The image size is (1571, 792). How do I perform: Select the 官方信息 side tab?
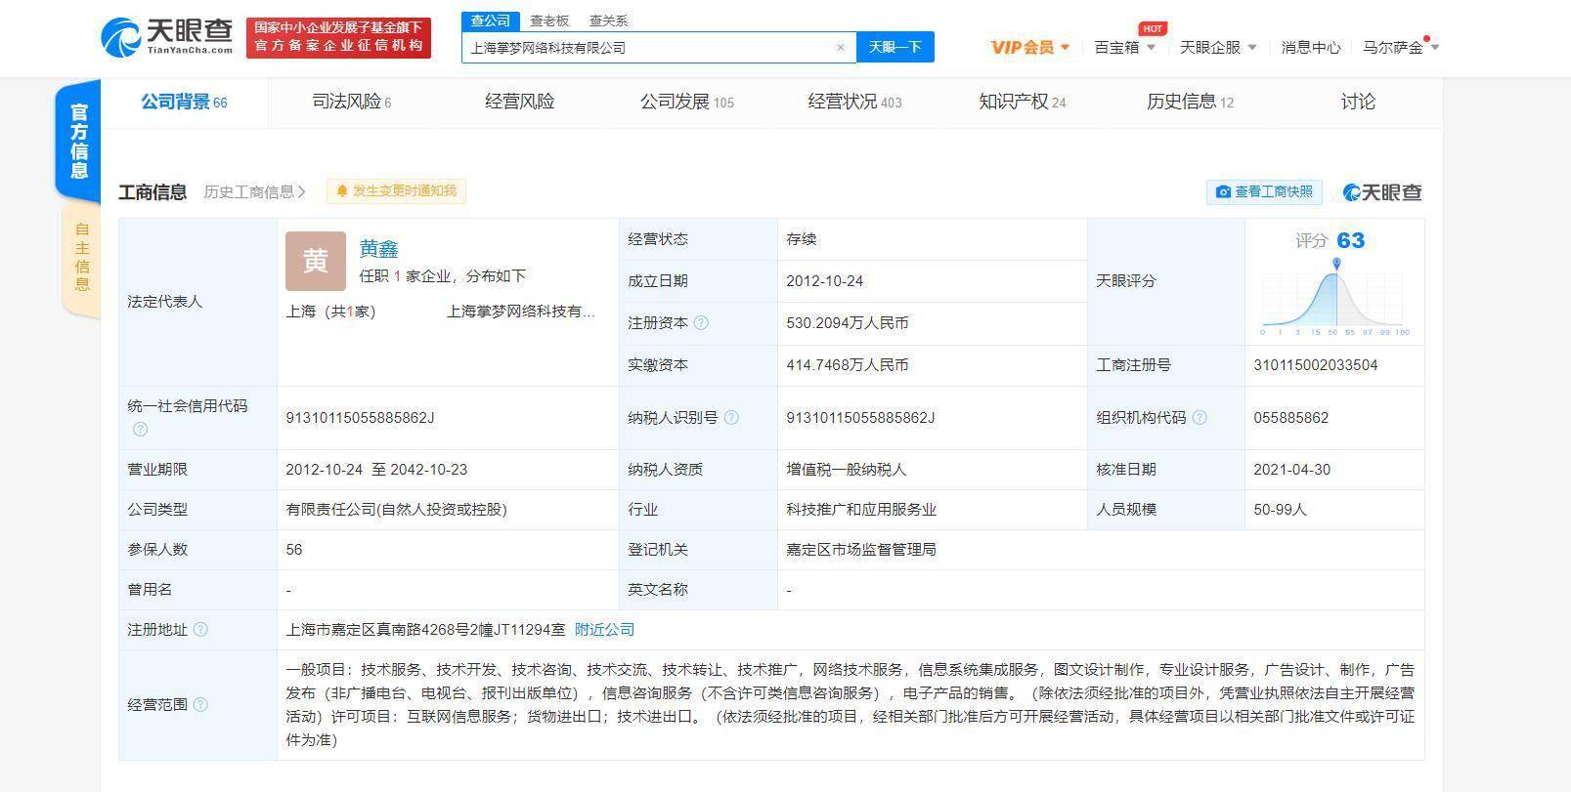(79, 142)
